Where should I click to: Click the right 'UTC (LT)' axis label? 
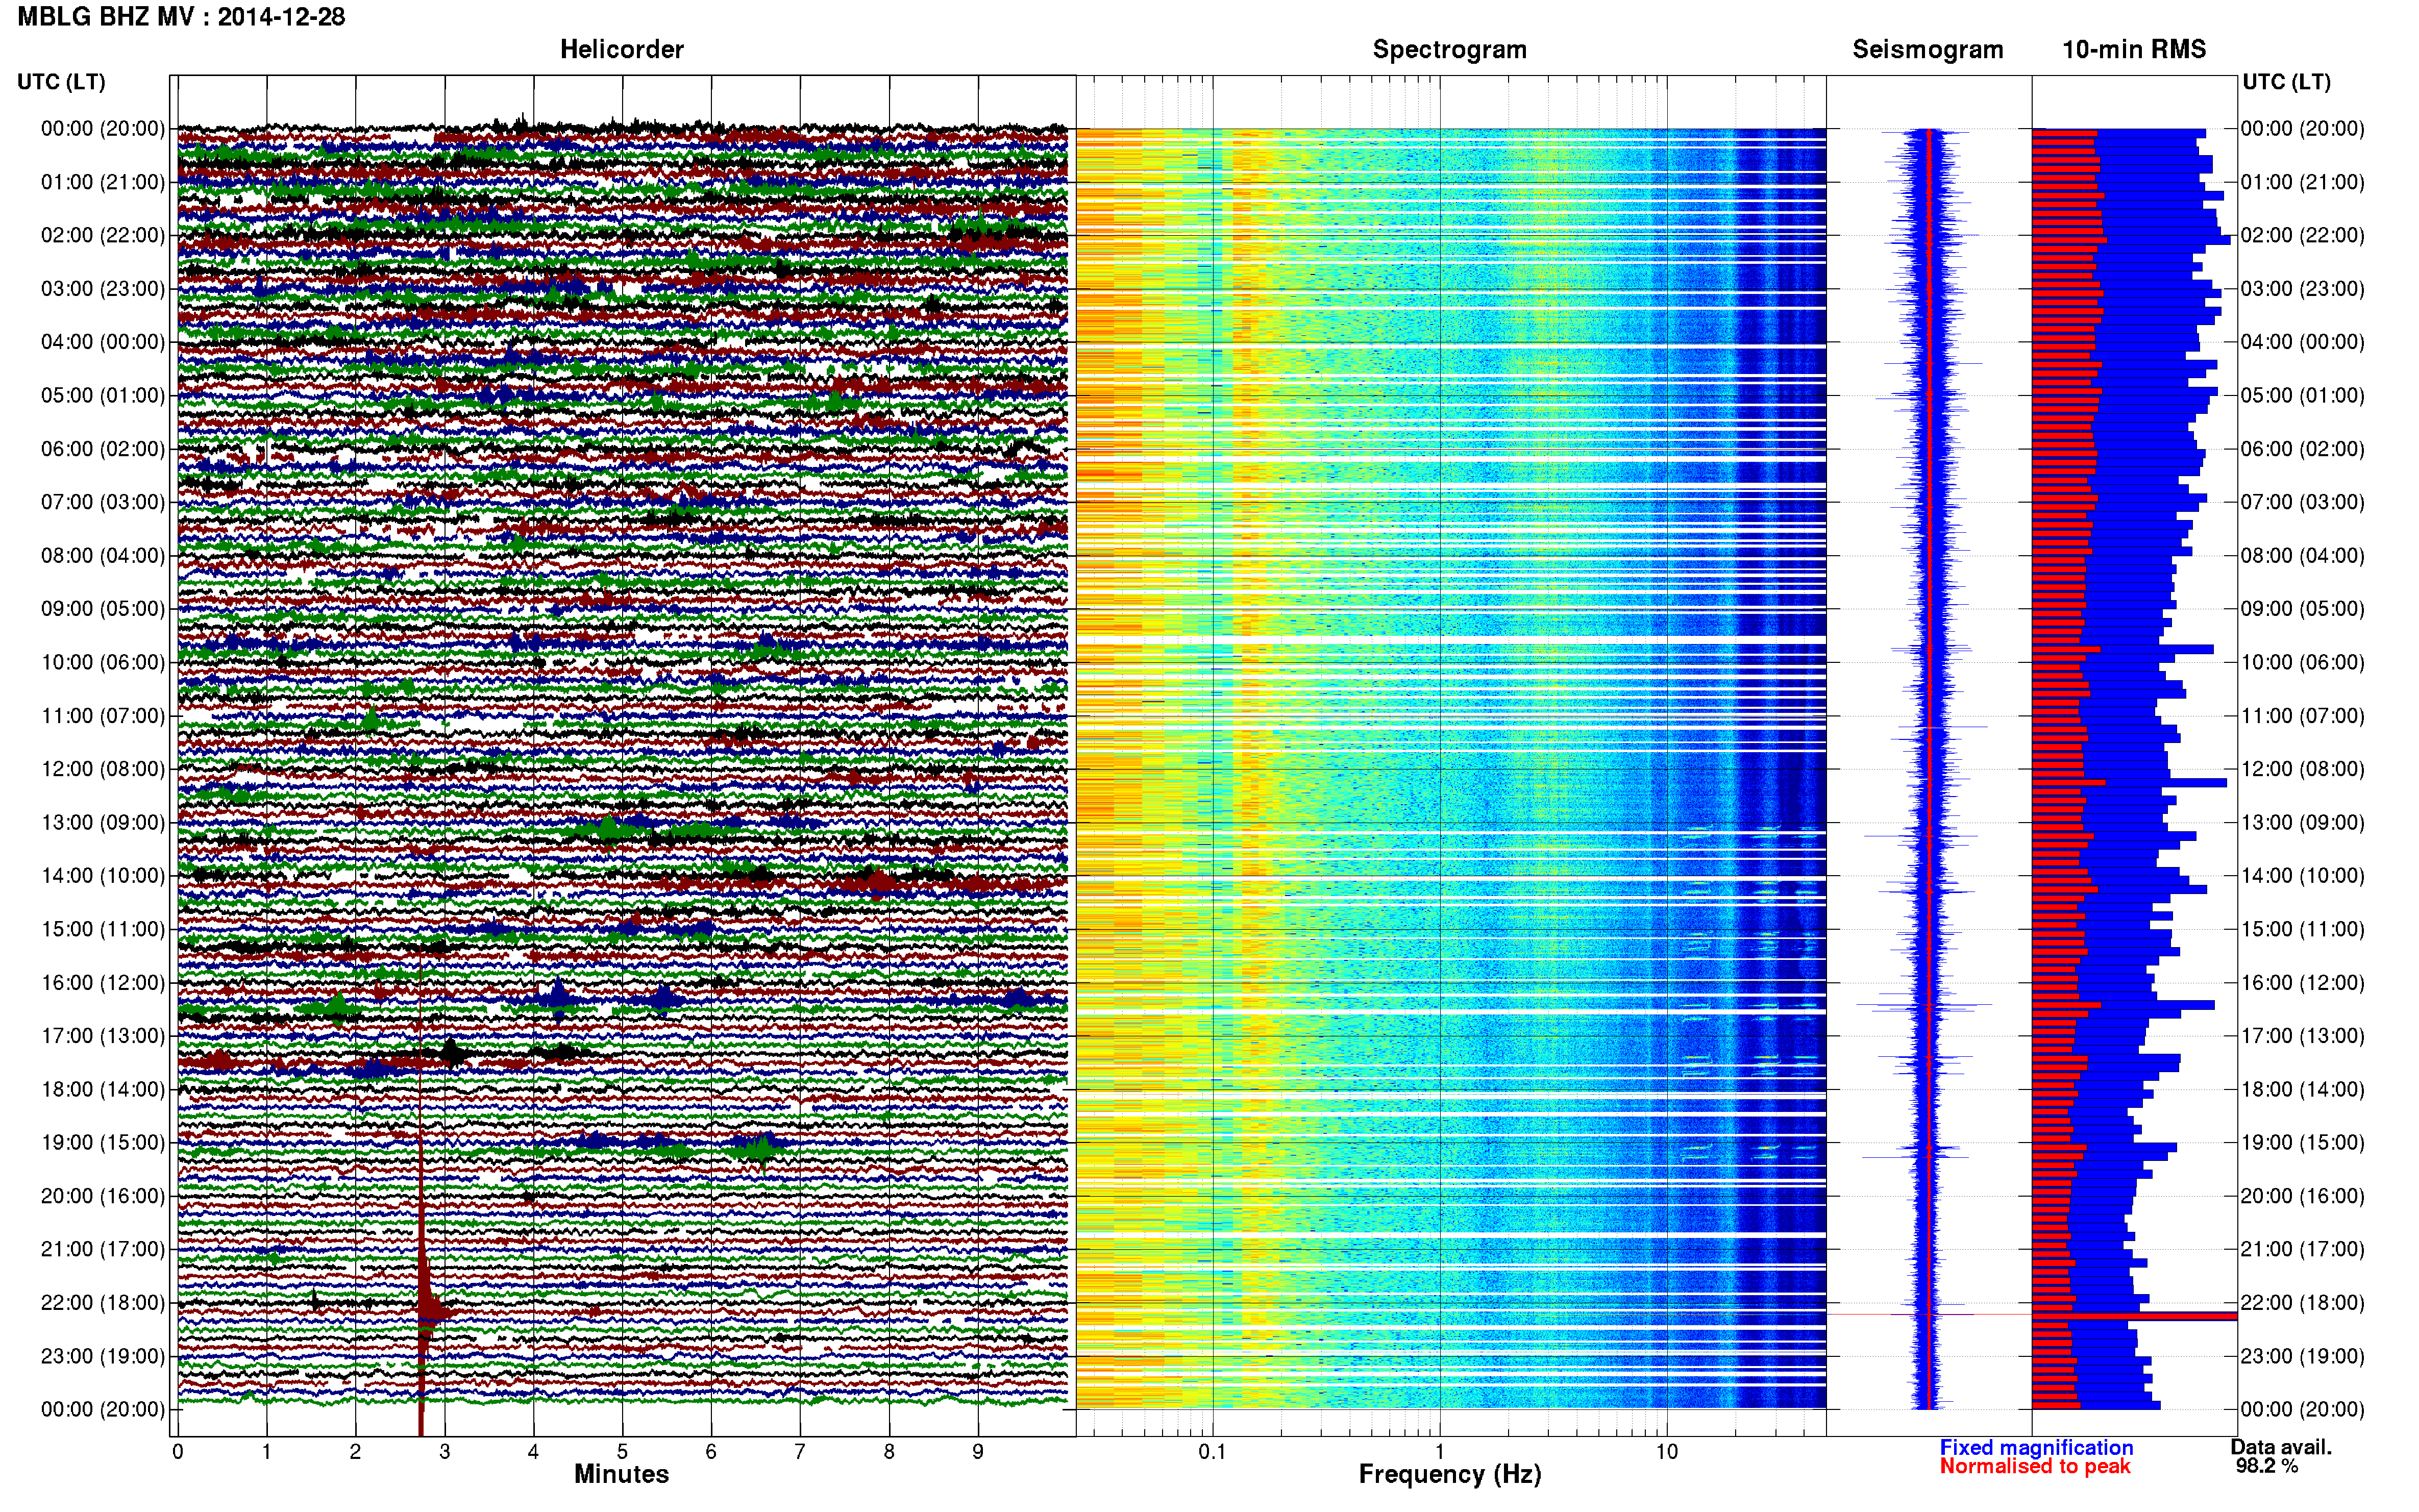click(x=2286, y=82)
